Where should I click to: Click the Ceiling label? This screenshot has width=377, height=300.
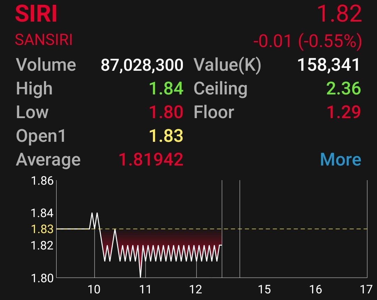click(221, 89)
